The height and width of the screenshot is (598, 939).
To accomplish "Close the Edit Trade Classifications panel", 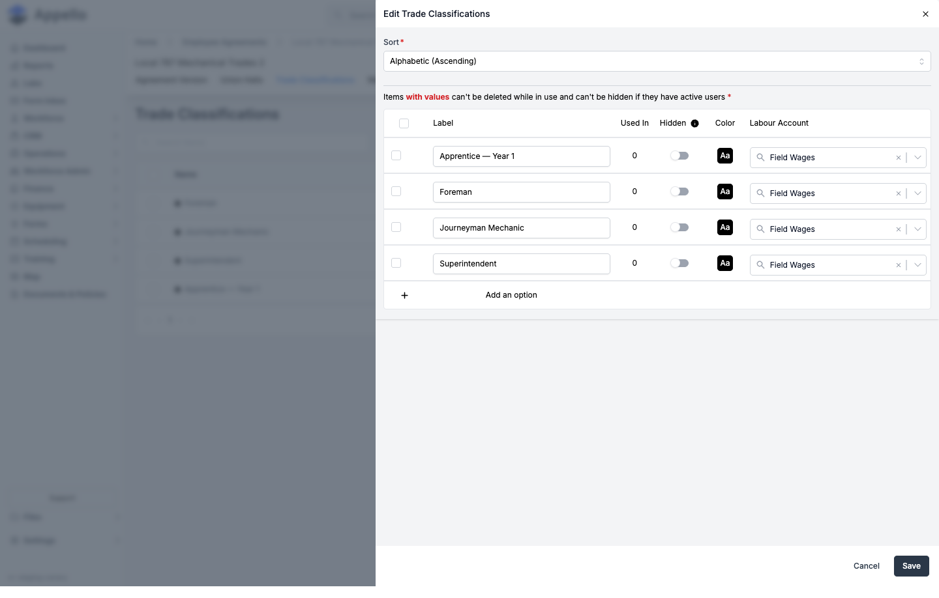I will coord(925,14).
